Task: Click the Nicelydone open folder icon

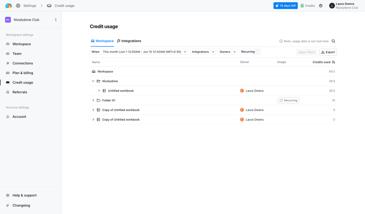Action: coord(99,81)
